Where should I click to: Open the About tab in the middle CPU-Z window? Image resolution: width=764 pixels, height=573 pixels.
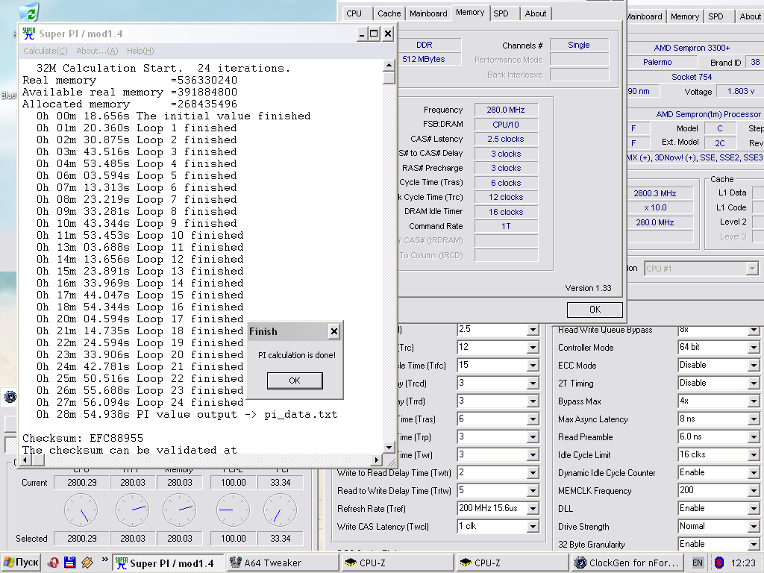[536, 13]
